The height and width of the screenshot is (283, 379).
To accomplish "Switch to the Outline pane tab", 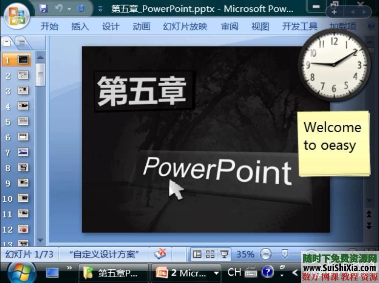I will [22, 43].
